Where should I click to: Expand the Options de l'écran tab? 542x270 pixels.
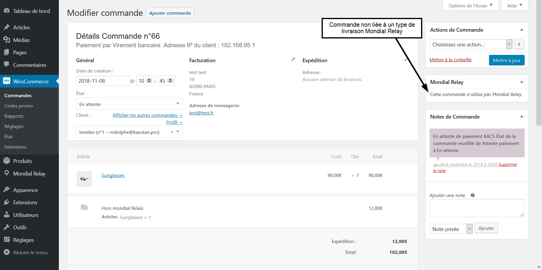[x=470, y=6]
